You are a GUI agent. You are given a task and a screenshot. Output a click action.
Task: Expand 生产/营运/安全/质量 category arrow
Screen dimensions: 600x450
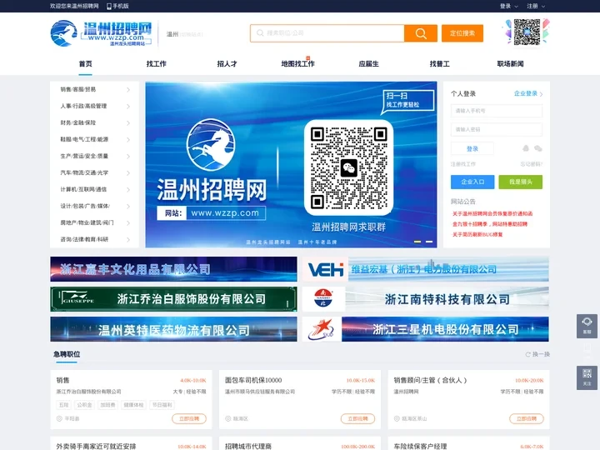(128, 156)
